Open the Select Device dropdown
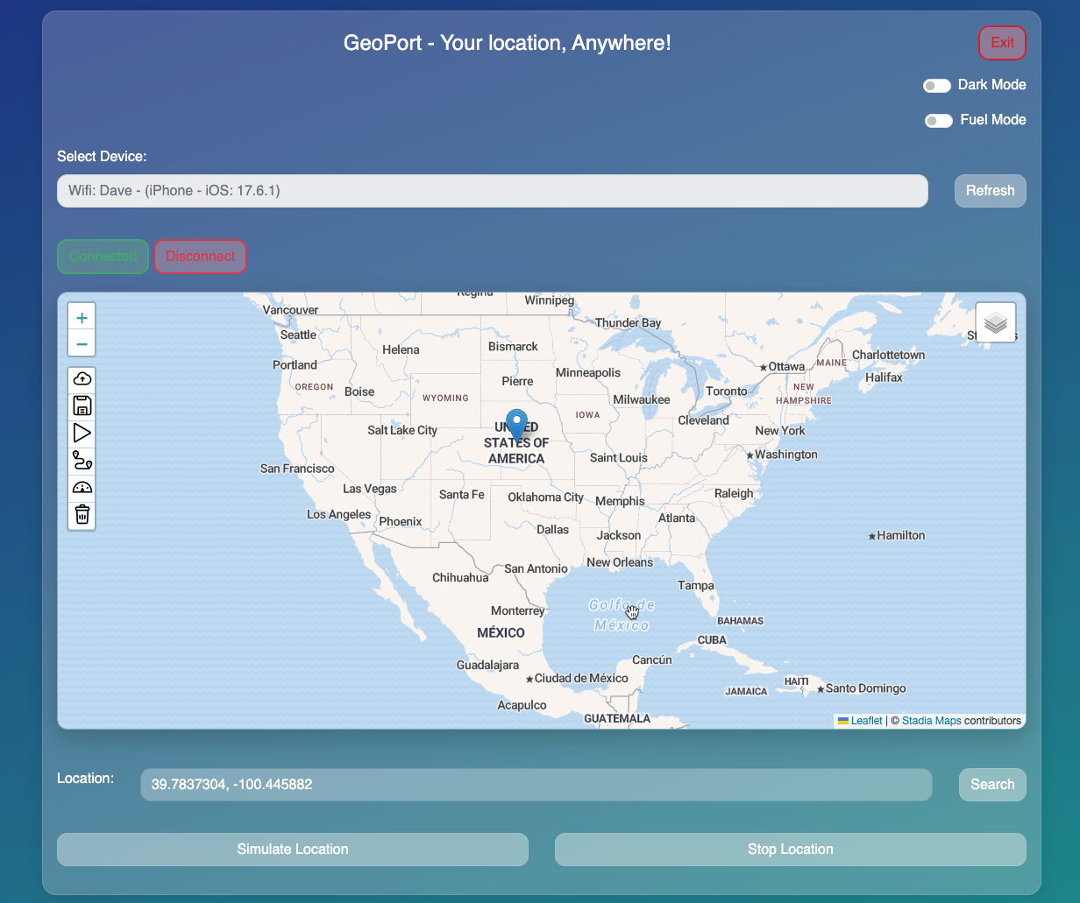Screen dimensions: 1080x903 [x=492, y=191]
